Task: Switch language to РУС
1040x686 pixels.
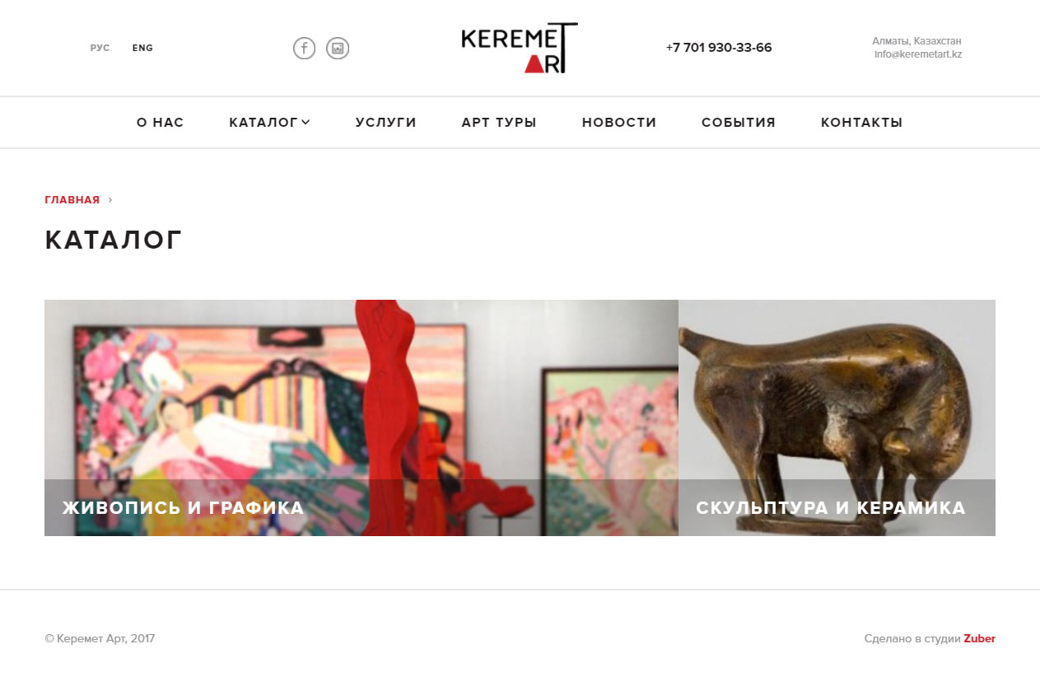Action: pyautogui.click(x=100, y=48)
